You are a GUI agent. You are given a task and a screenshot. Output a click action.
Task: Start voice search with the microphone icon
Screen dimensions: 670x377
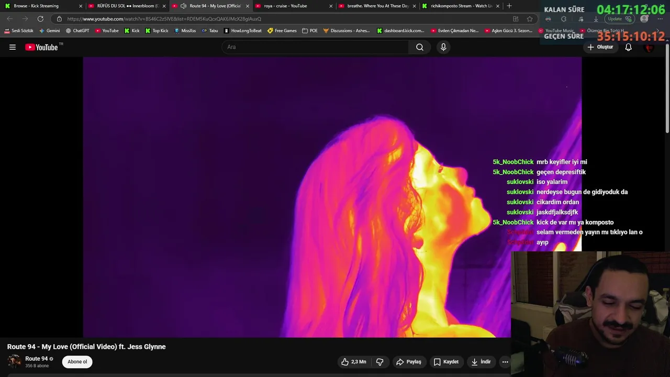[x=443, y=47]
